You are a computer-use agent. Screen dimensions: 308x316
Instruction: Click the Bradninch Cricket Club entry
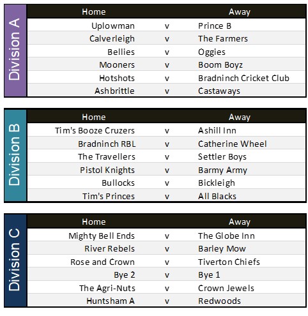[x=243, y=78]
